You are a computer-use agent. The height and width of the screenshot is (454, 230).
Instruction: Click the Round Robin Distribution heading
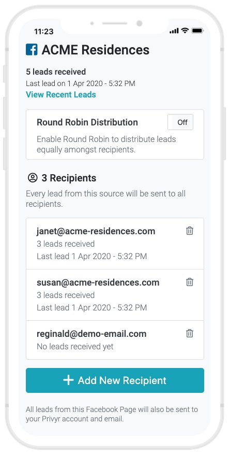pyautogui.click(x=87, y=122)
